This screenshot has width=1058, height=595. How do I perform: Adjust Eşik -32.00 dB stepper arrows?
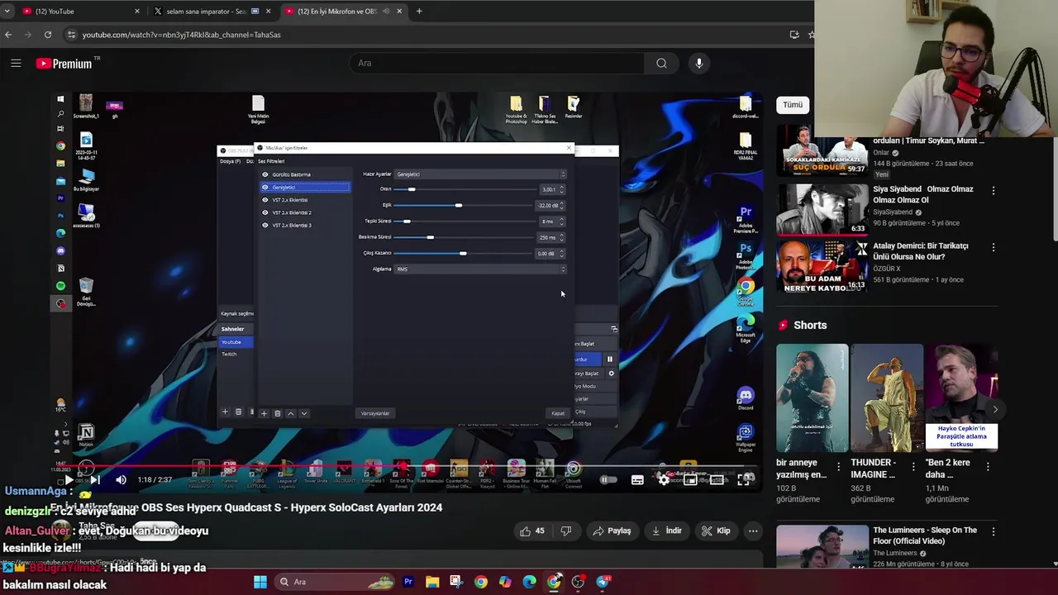tap(562, 205)
